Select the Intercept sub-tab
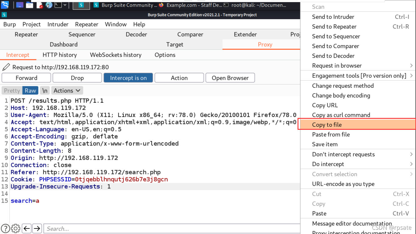The image size is (416, 234). pos(18,55)
